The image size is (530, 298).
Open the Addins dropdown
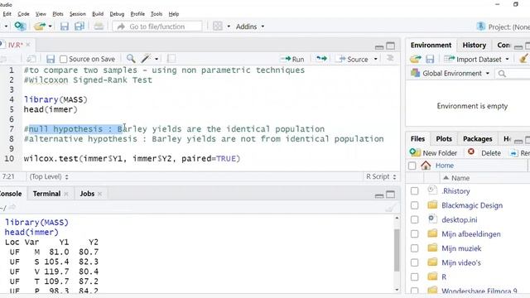(x=250, y=26)
